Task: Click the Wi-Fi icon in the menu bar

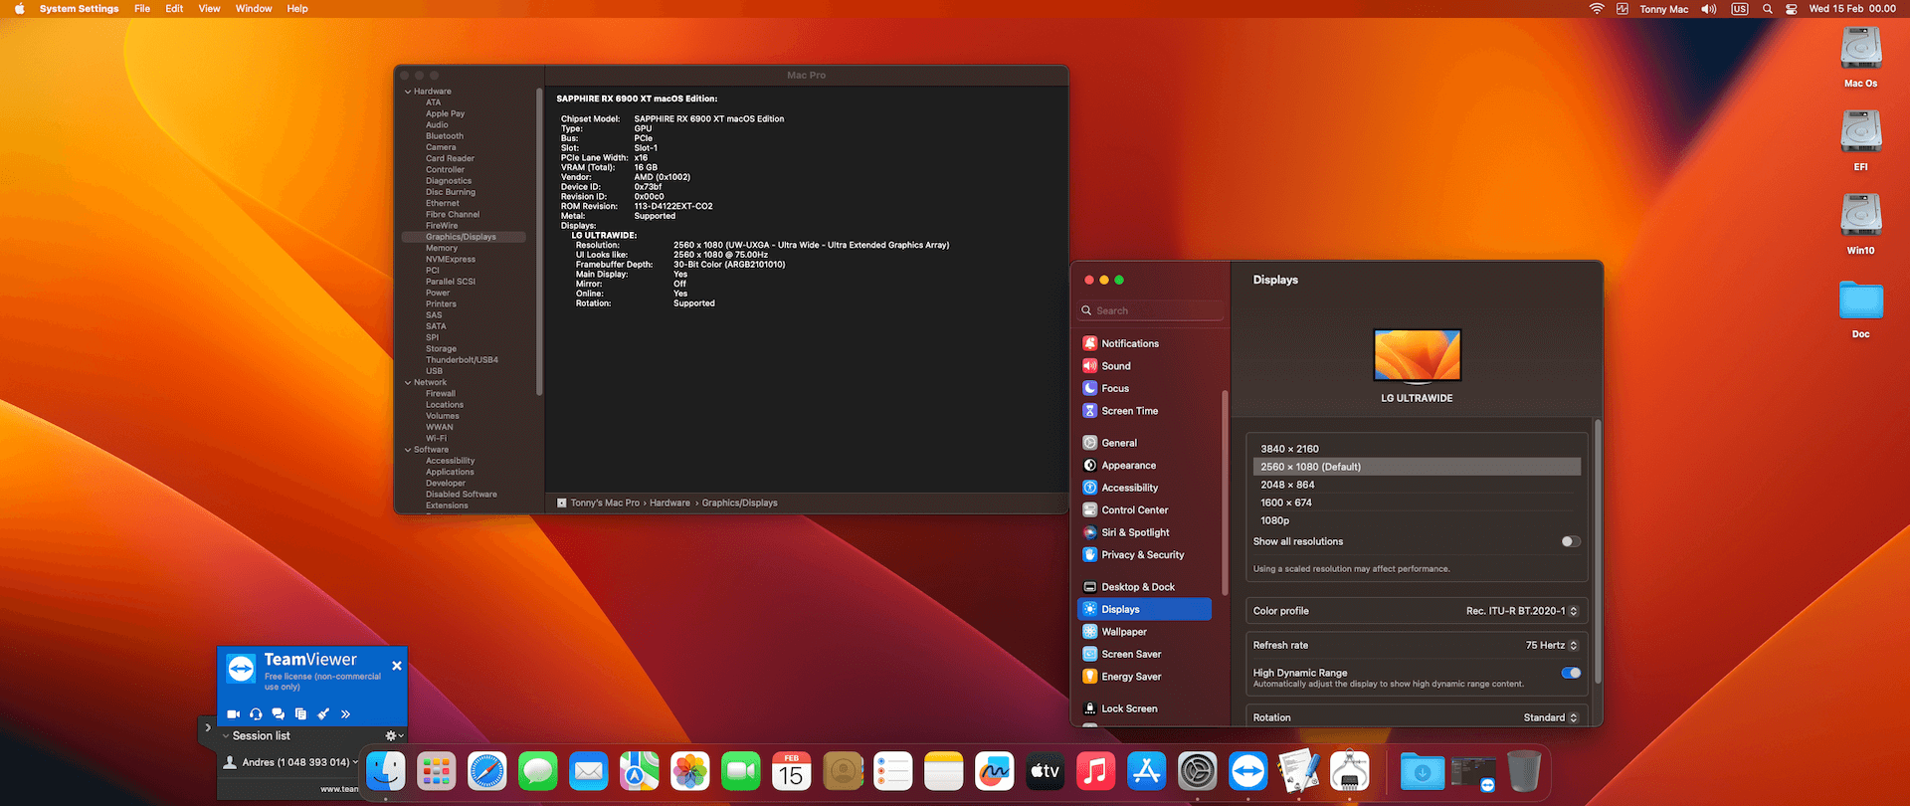Action: (1597, 9)
